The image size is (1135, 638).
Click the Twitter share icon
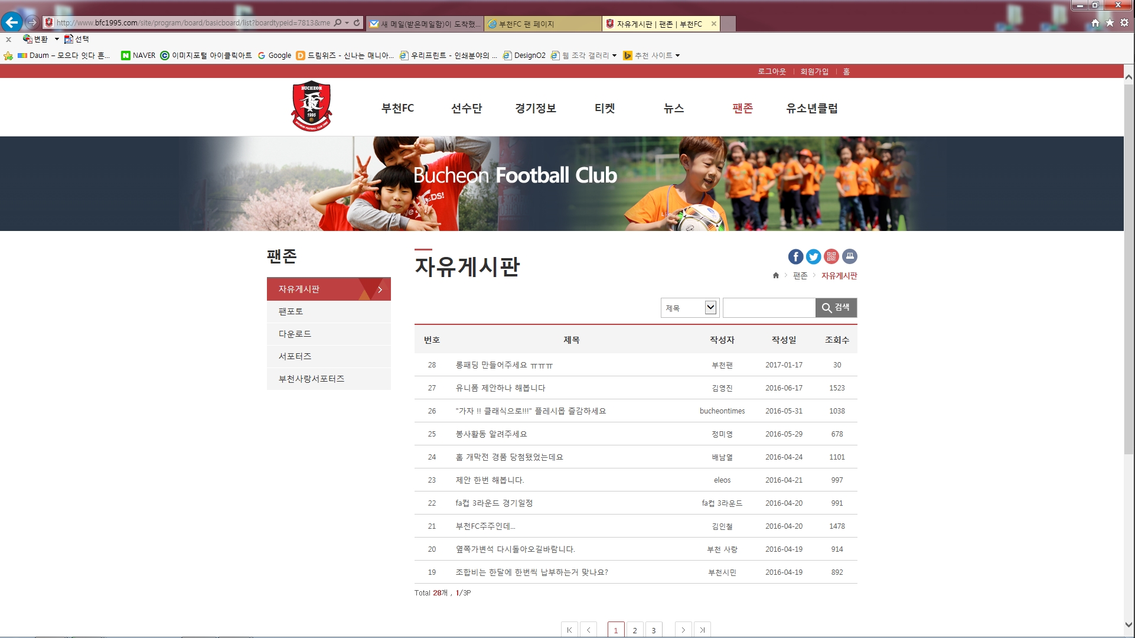[813, 256]
